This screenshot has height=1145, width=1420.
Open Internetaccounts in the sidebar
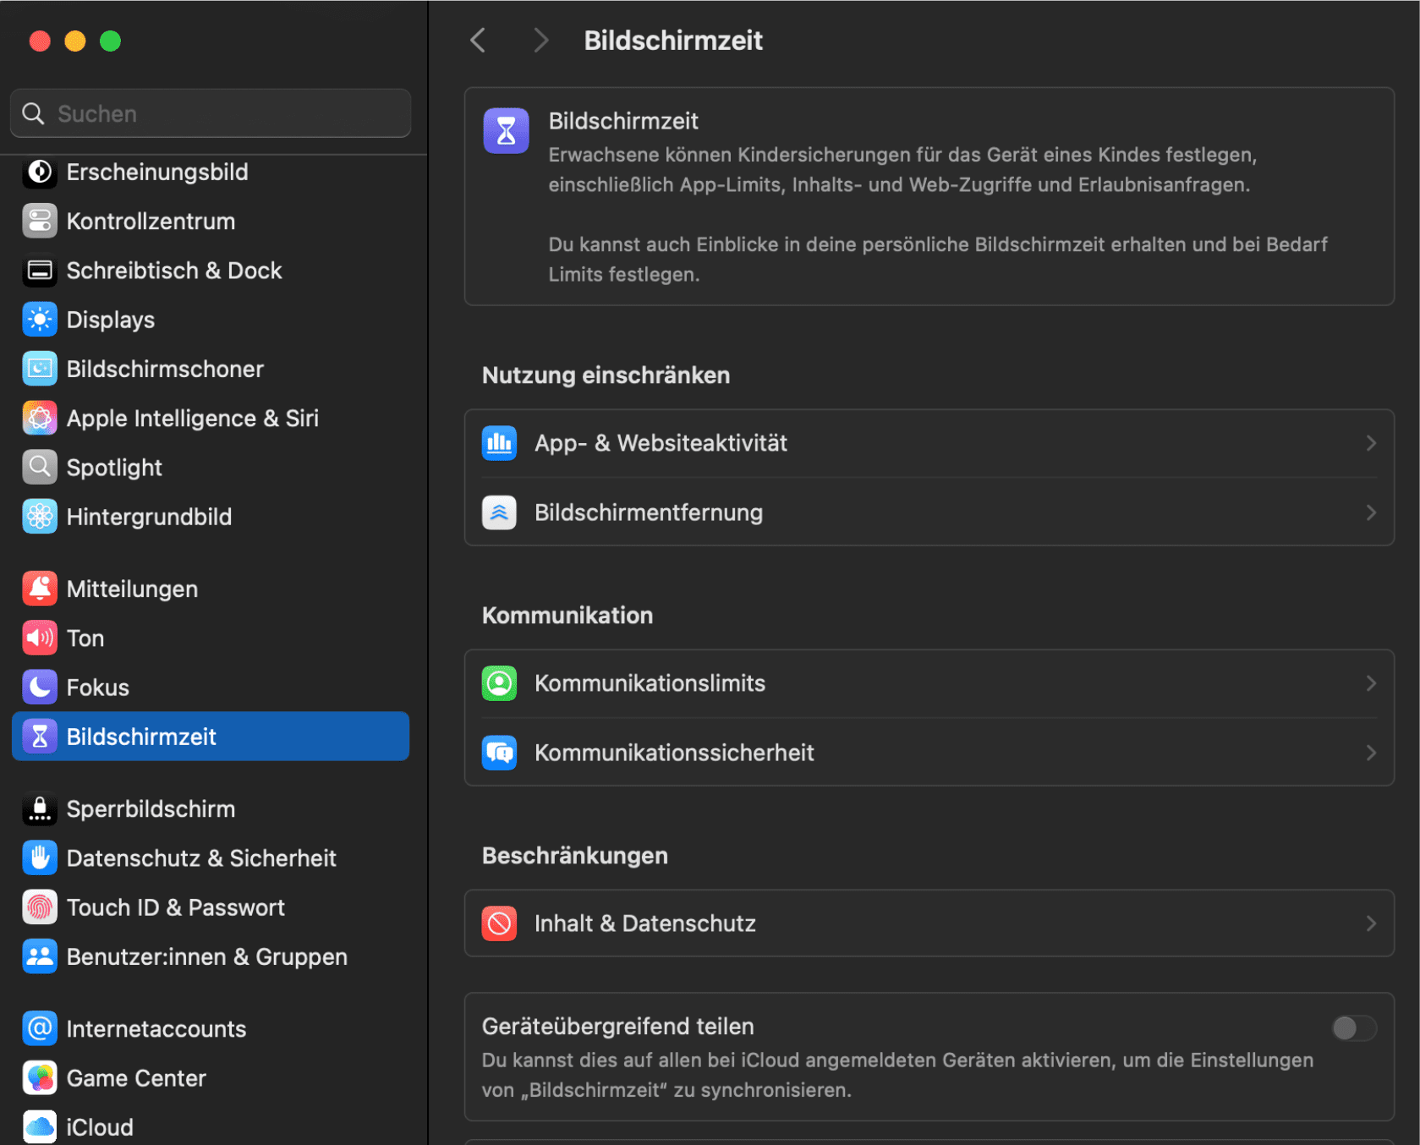(156, 1029)
